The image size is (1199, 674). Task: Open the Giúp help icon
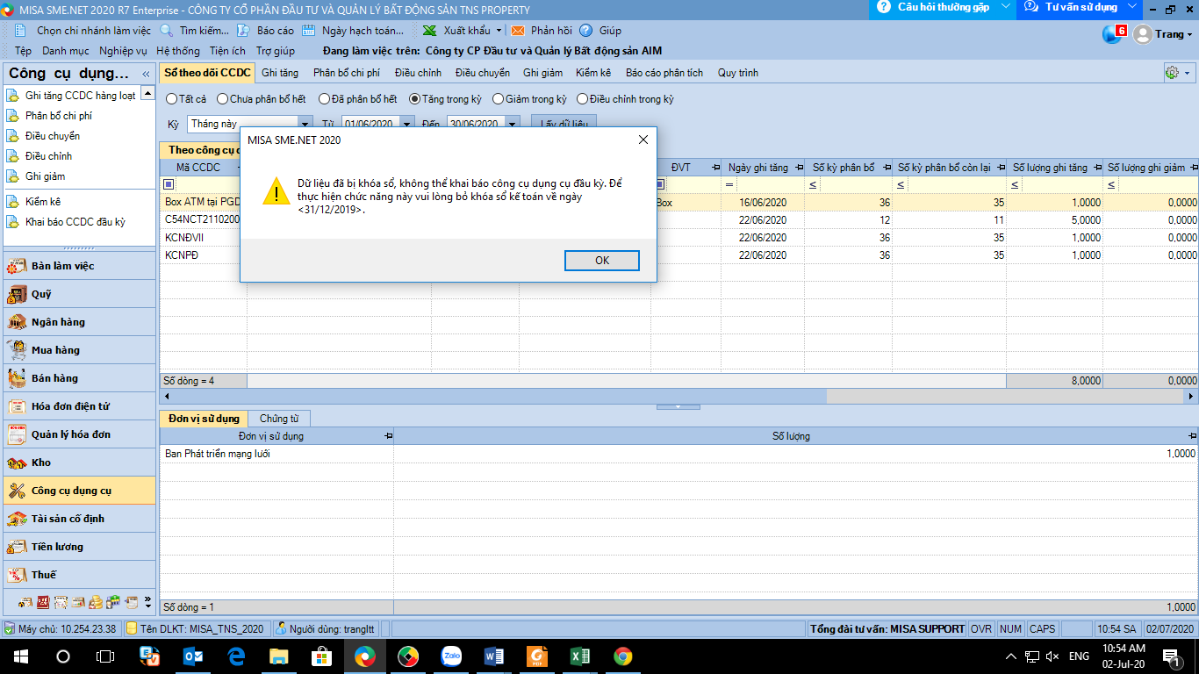[585, 31]
